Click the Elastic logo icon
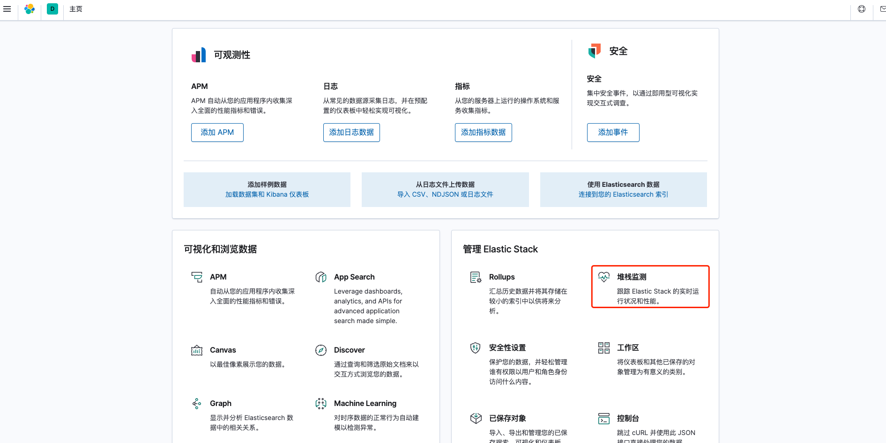 click(x=30, y=9)
